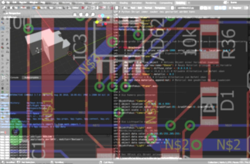Click the Autocomplete button in console
Screen dimensions: 250x164
click(x=31, y=78)
